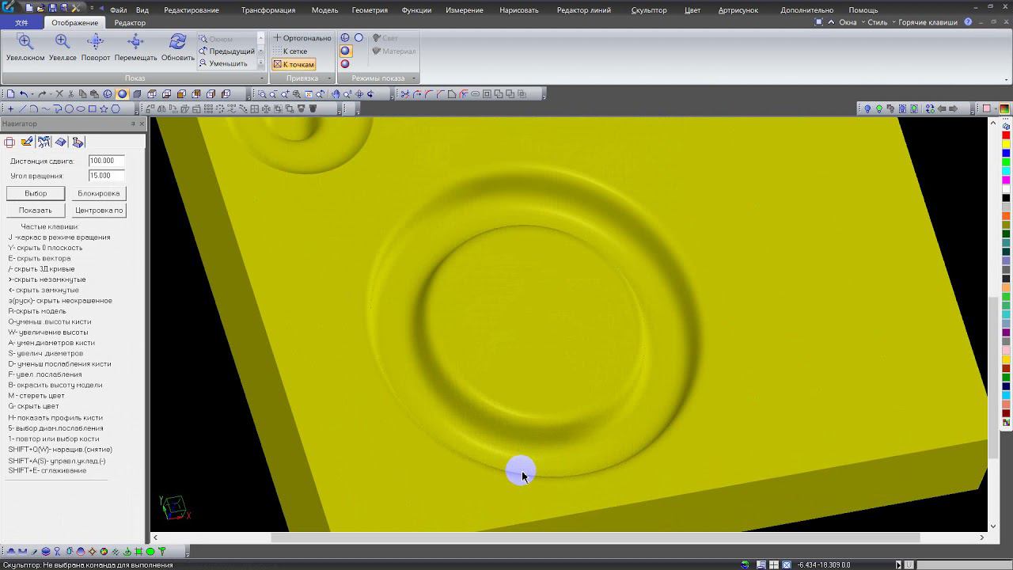This screenshot has height=570, width=1013.
Task: Click the undo arrow in the toolbar
Action: pyautogui.click(x=24, y=94)
